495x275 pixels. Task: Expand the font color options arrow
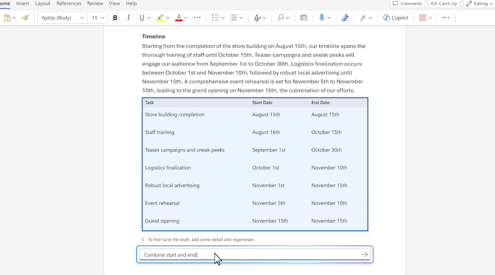click(186, 18)
